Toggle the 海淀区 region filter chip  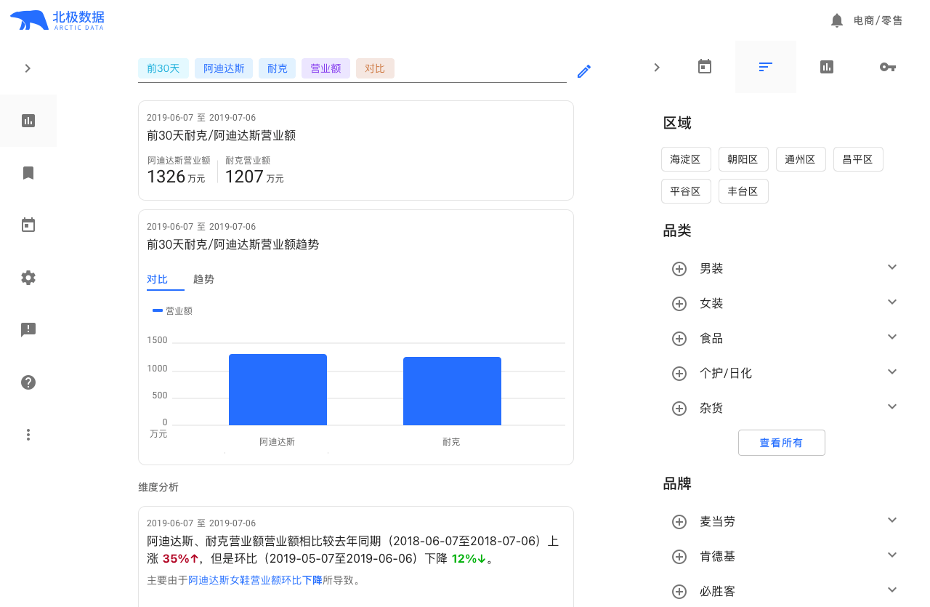pyautogui.click(x=686, y=159)
